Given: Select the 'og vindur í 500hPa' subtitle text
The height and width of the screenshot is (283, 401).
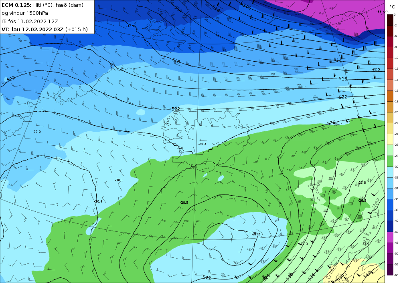Looking at the screenshot, I should [x=25, y=13].
